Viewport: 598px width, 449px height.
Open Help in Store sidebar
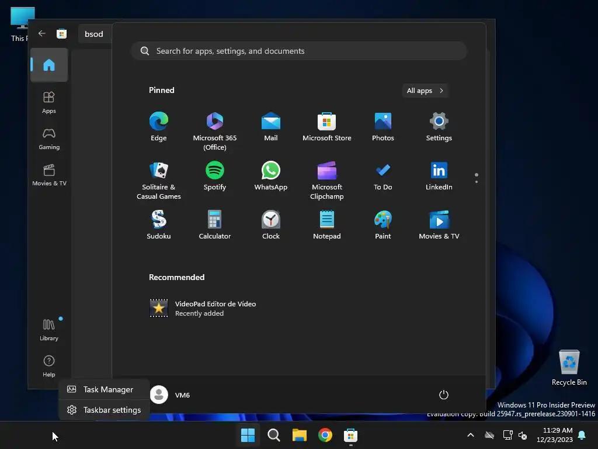pos(49,367)
